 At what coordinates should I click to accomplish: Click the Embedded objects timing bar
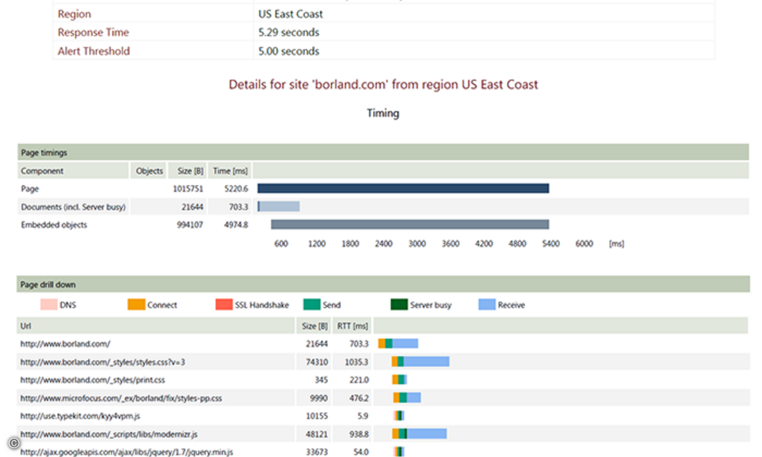410,224
